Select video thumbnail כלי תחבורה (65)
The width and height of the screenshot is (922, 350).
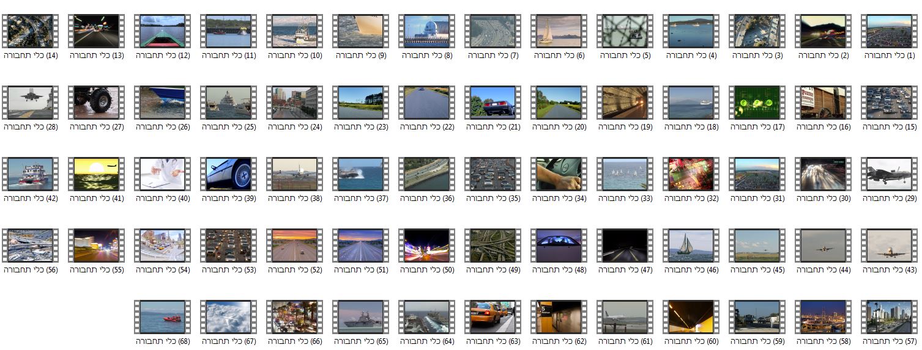360,317
